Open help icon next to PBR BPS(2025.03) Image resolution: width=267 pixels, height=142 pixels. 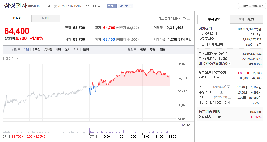(x=229, y=97)
